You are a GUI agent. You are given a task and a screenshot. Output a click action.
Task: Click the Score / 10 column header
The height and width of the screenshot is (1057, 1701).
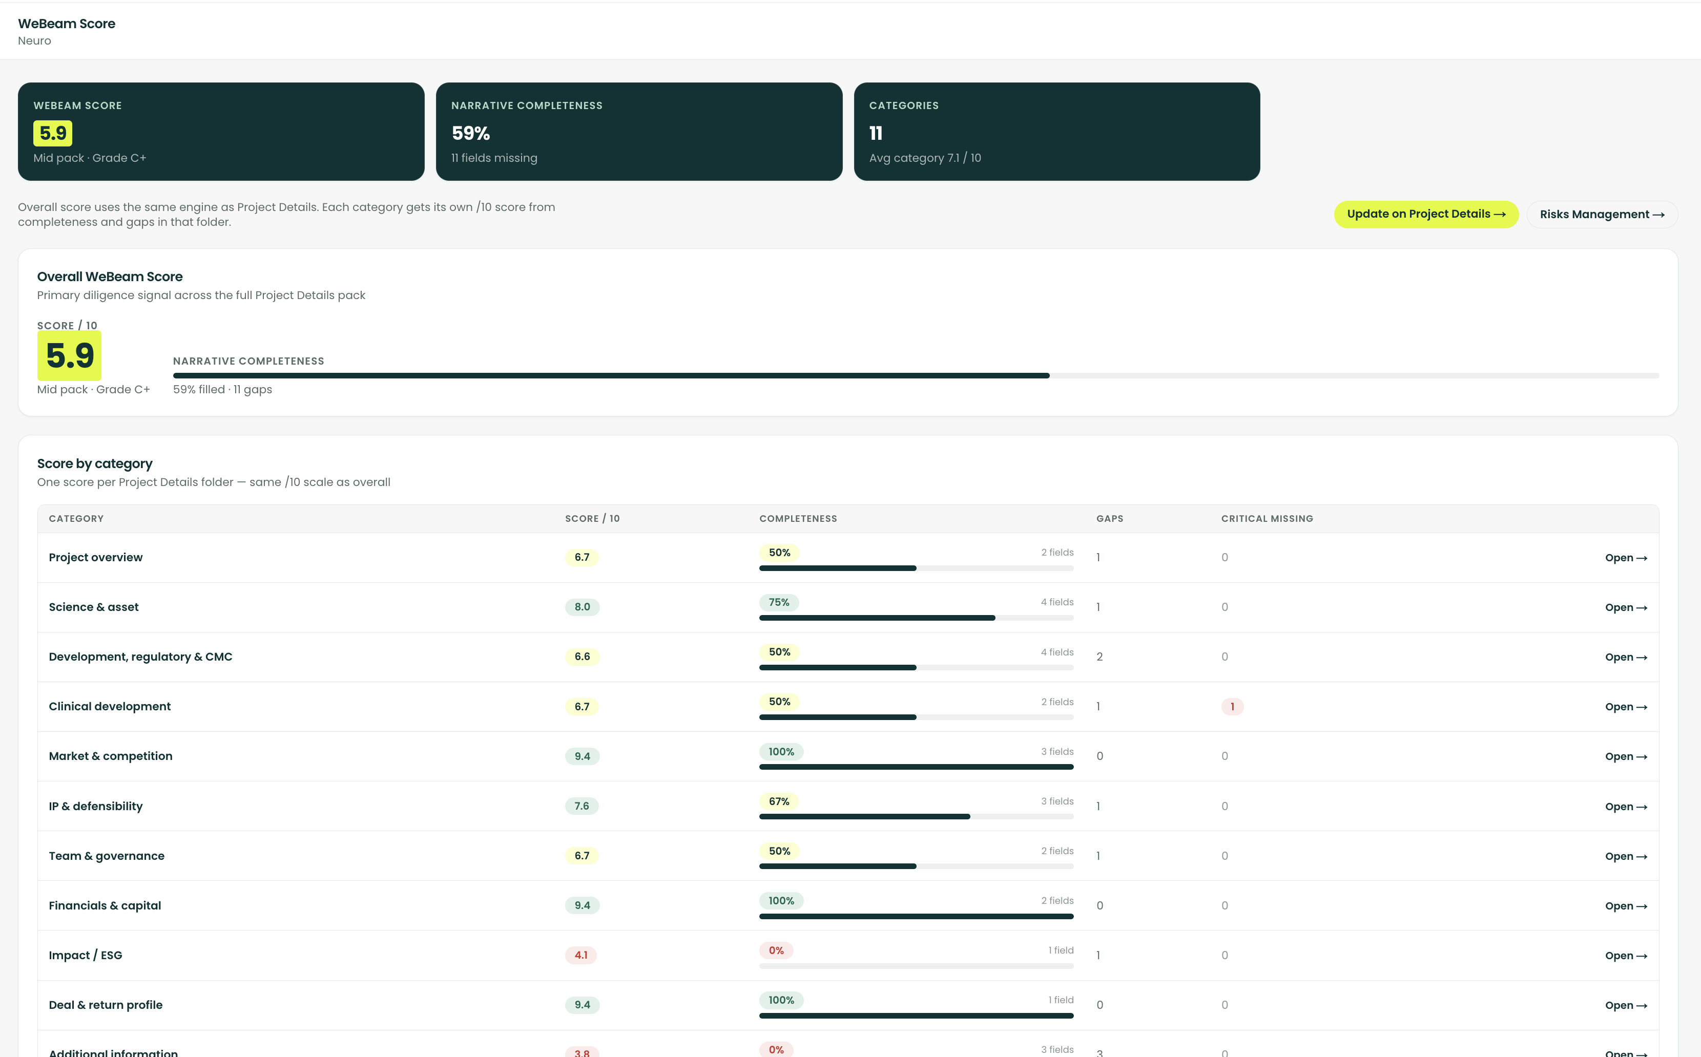point(592,519)
